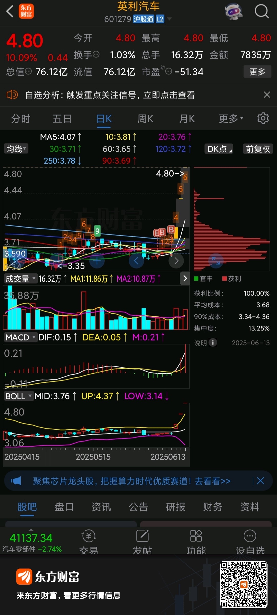Open the 聚焦芯片龙头股 ad link
Viewport: 277px width, 615px height.
pos(132,481)
